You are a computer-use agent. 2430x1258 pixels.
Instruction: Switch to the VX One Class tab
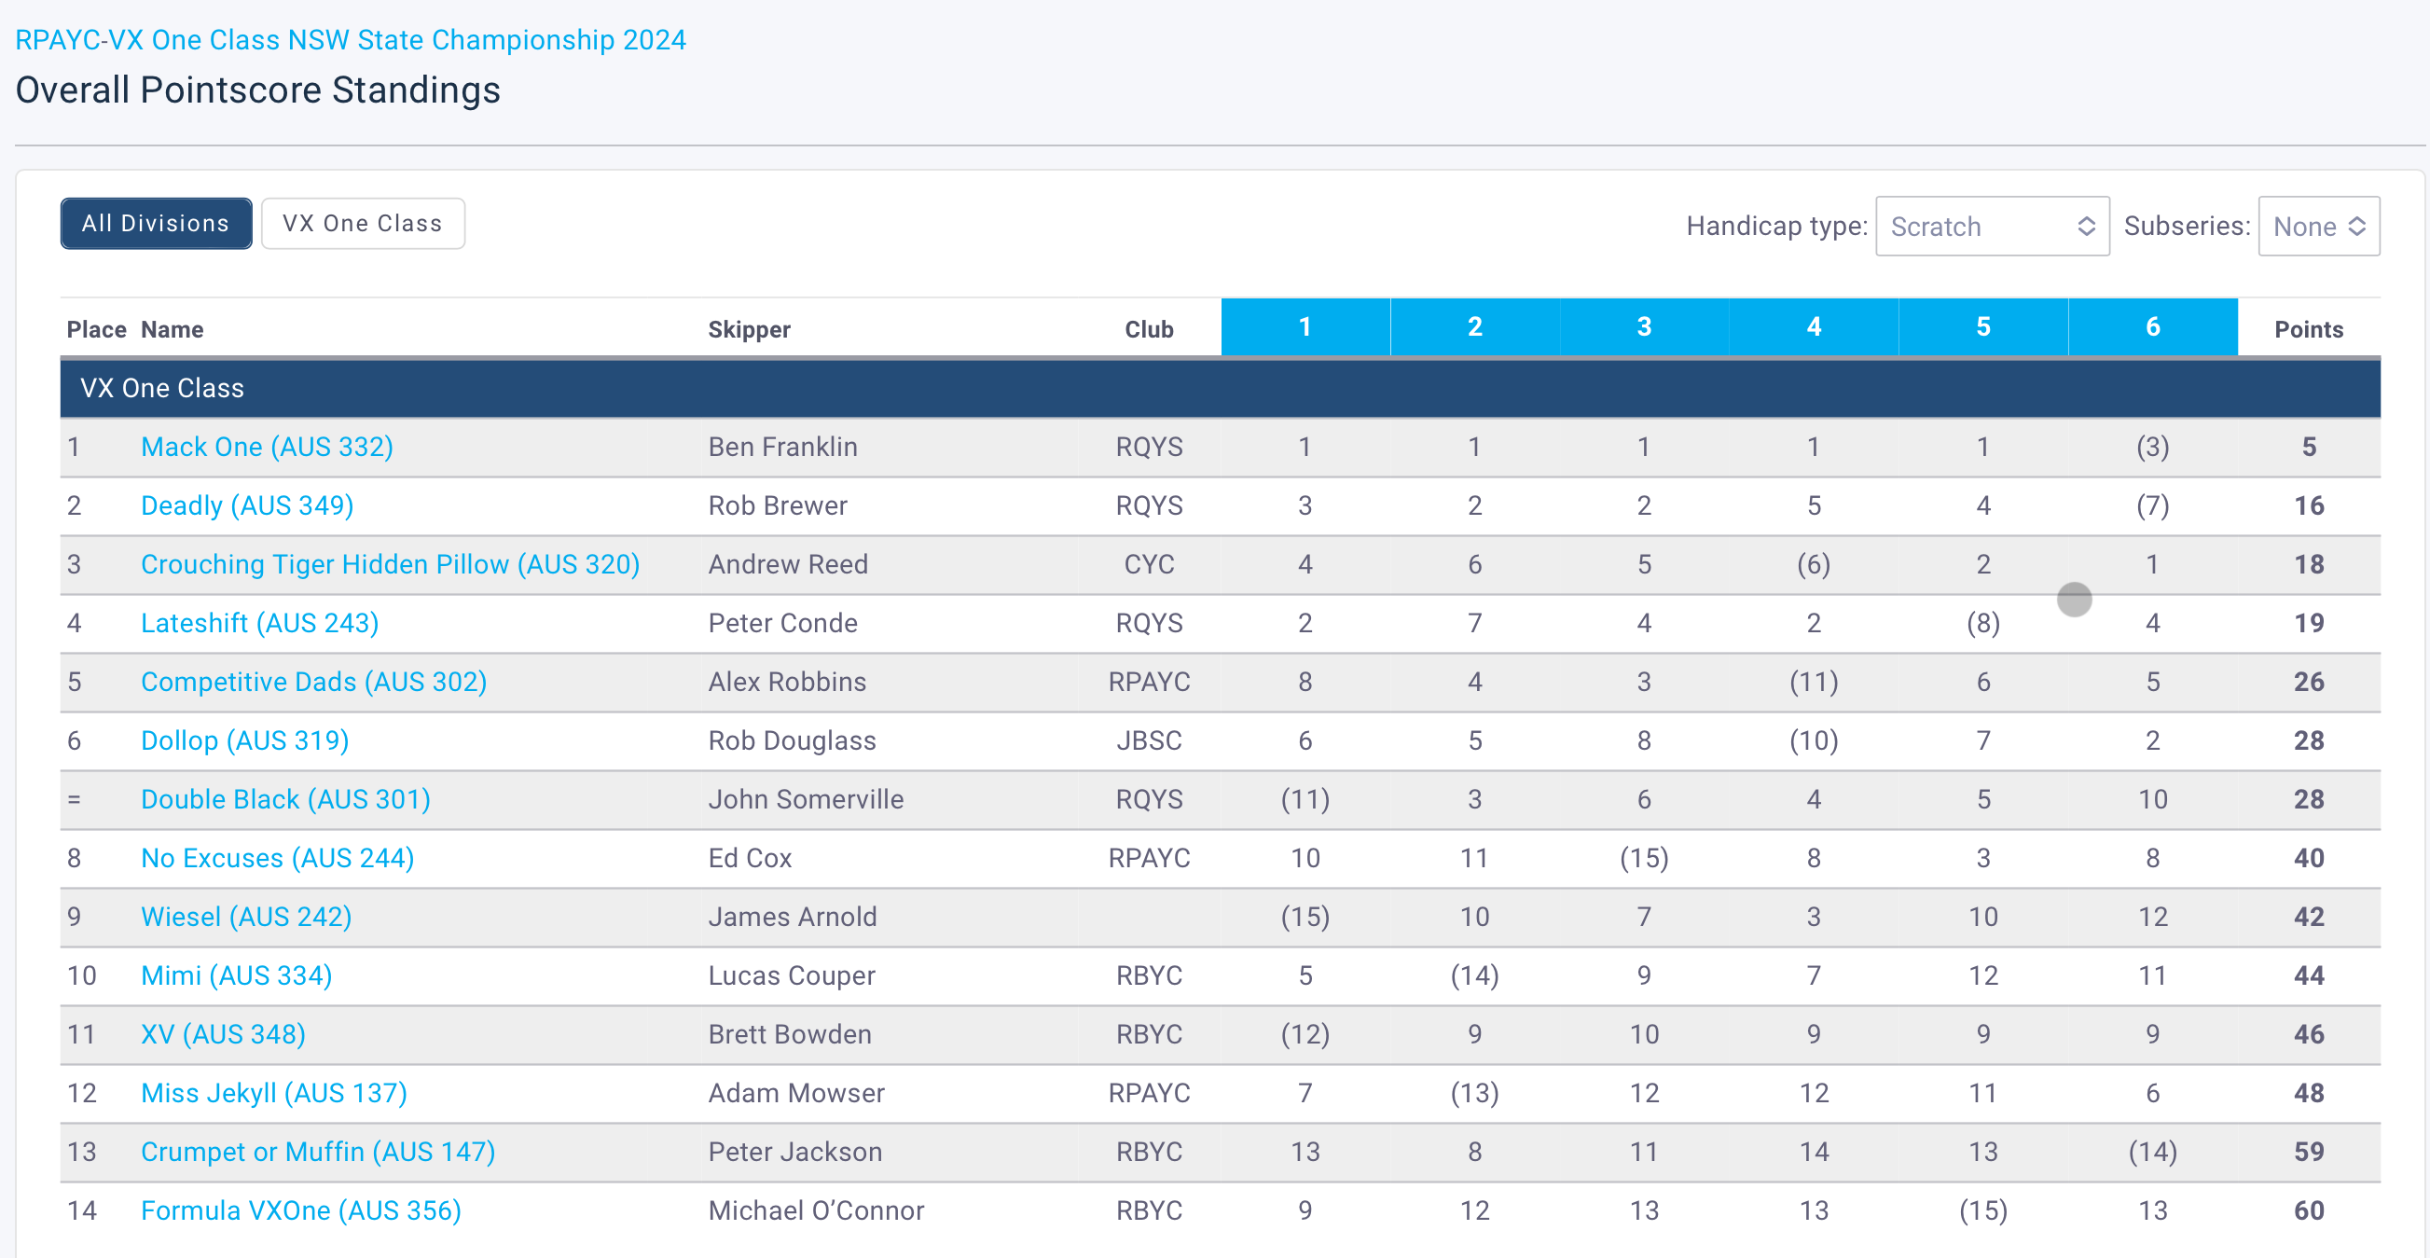[362, 224]
